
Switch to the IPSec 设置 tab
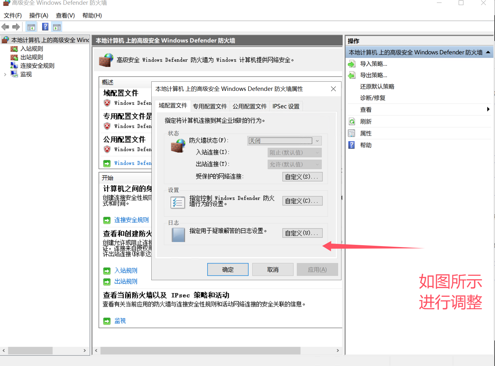click(x=286, y=107)
